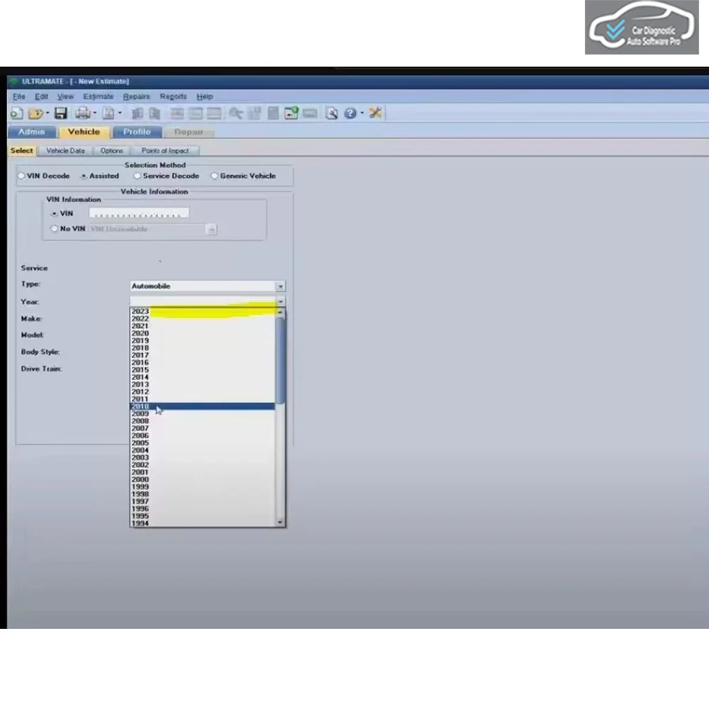Open the Estimate menu
The image size is (709, 709).
(x=99, y=96)
